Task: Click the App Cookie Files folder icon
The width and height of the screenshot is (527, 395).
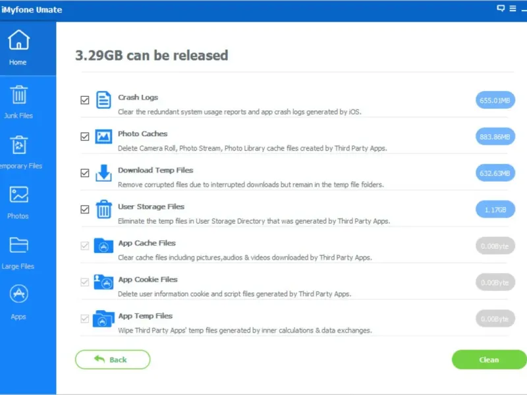Action: point(103,282)
